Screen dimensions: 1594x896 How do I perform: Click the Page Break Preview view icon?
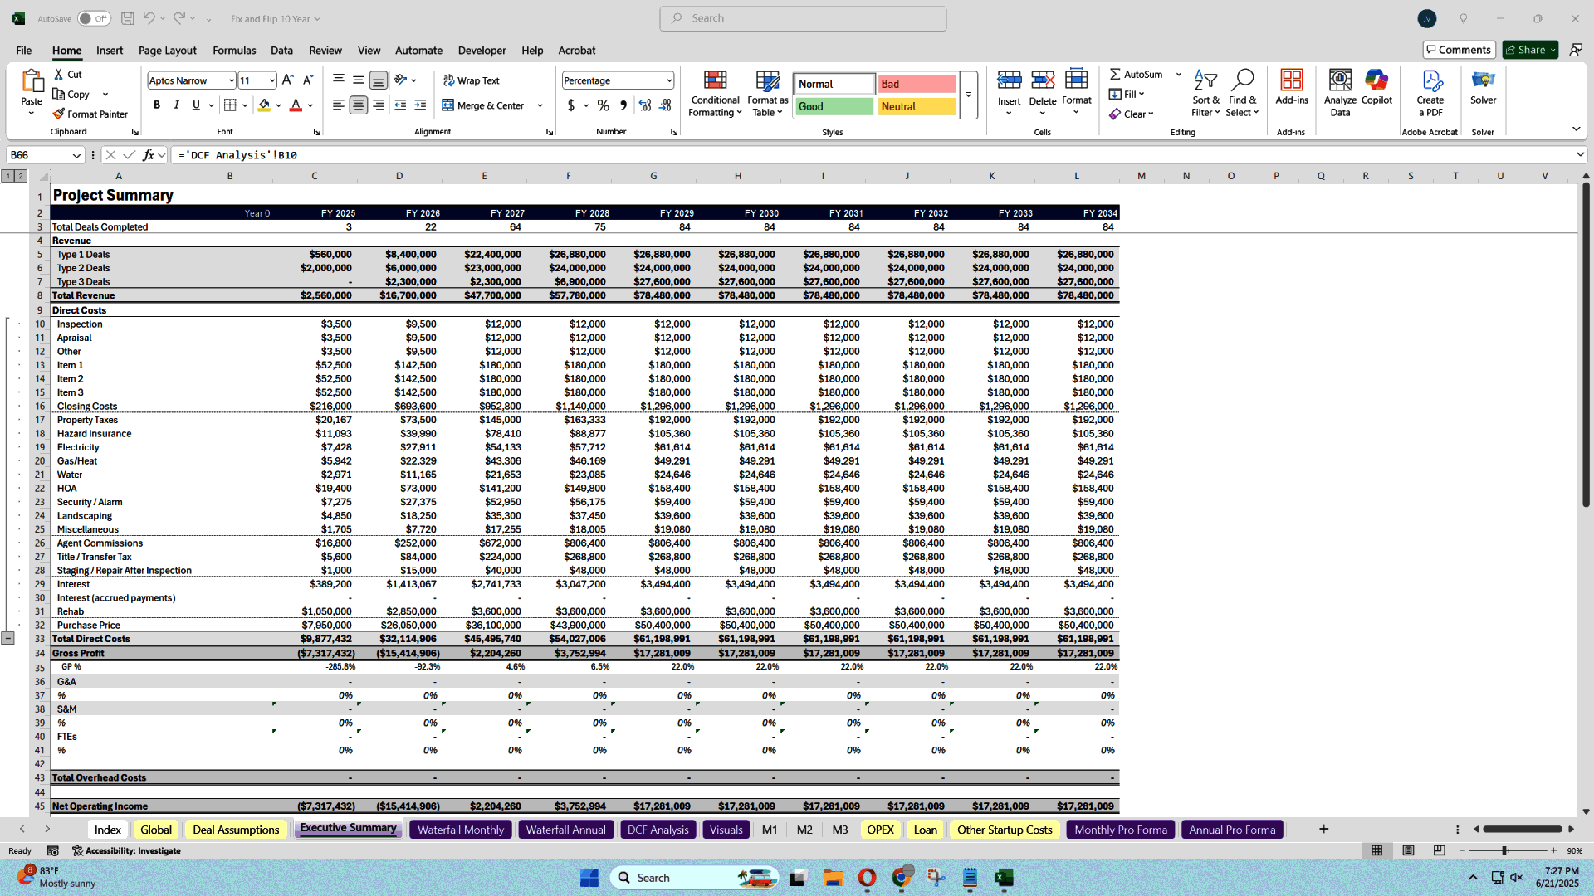[x=1440, y=850]
